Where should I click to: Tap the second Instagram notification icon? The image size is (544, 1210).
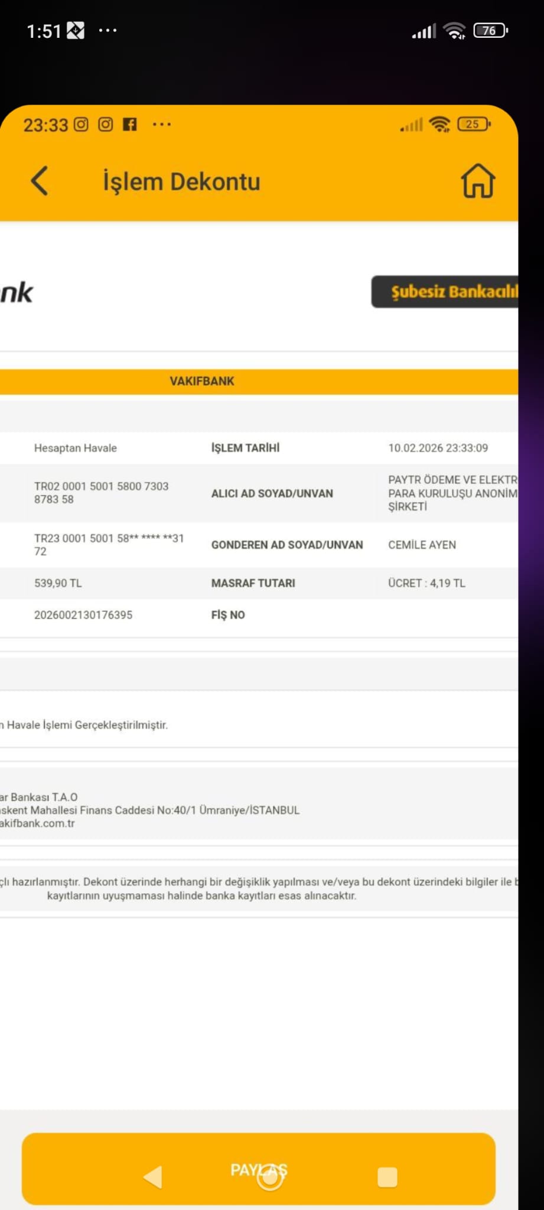point(105,124)
